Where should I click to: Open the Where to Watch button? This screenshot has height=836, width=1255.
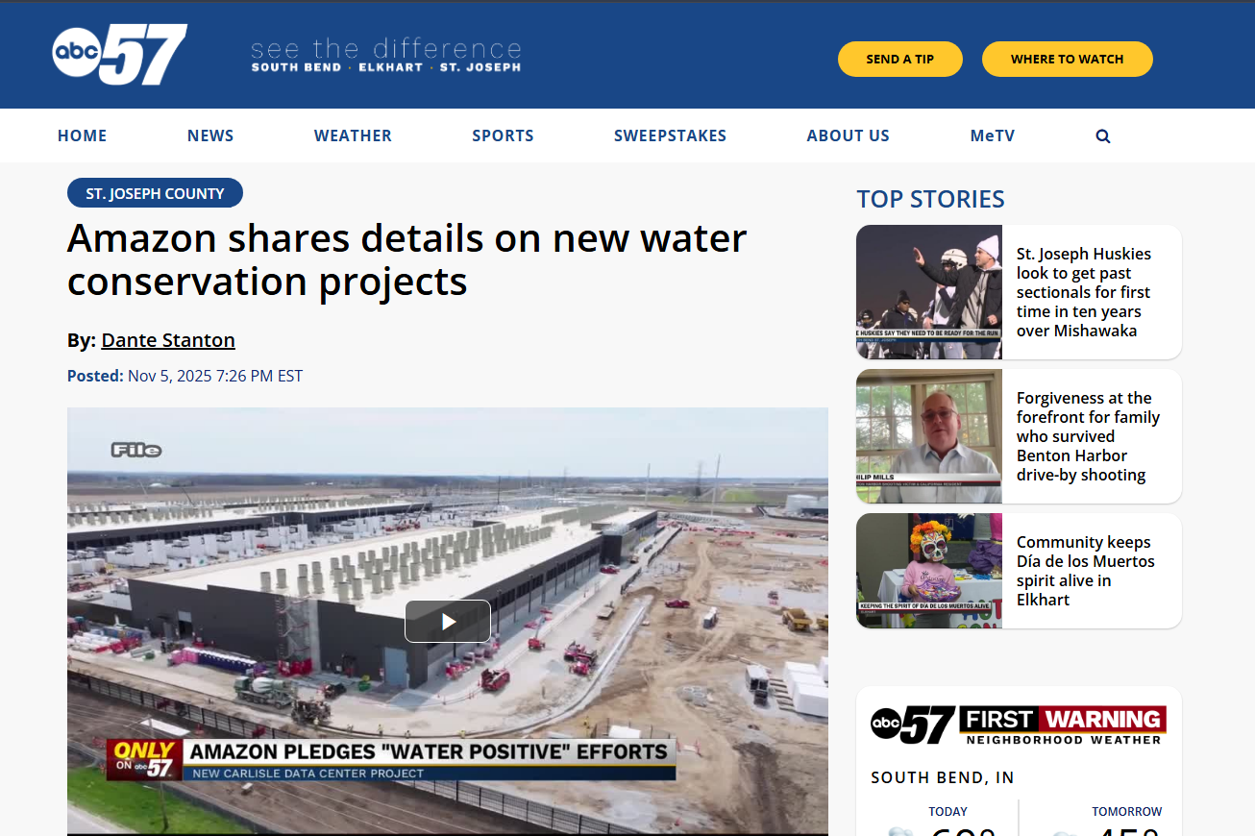click(x=1067, y=59)
